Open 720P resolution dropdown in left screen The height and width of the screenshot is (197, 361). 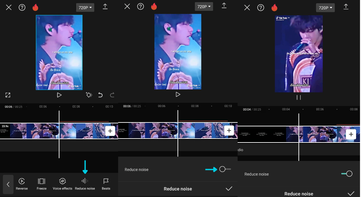pos(85,8)
